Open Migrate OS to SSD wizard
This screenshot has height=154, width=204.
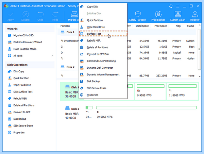click(23, 35)
